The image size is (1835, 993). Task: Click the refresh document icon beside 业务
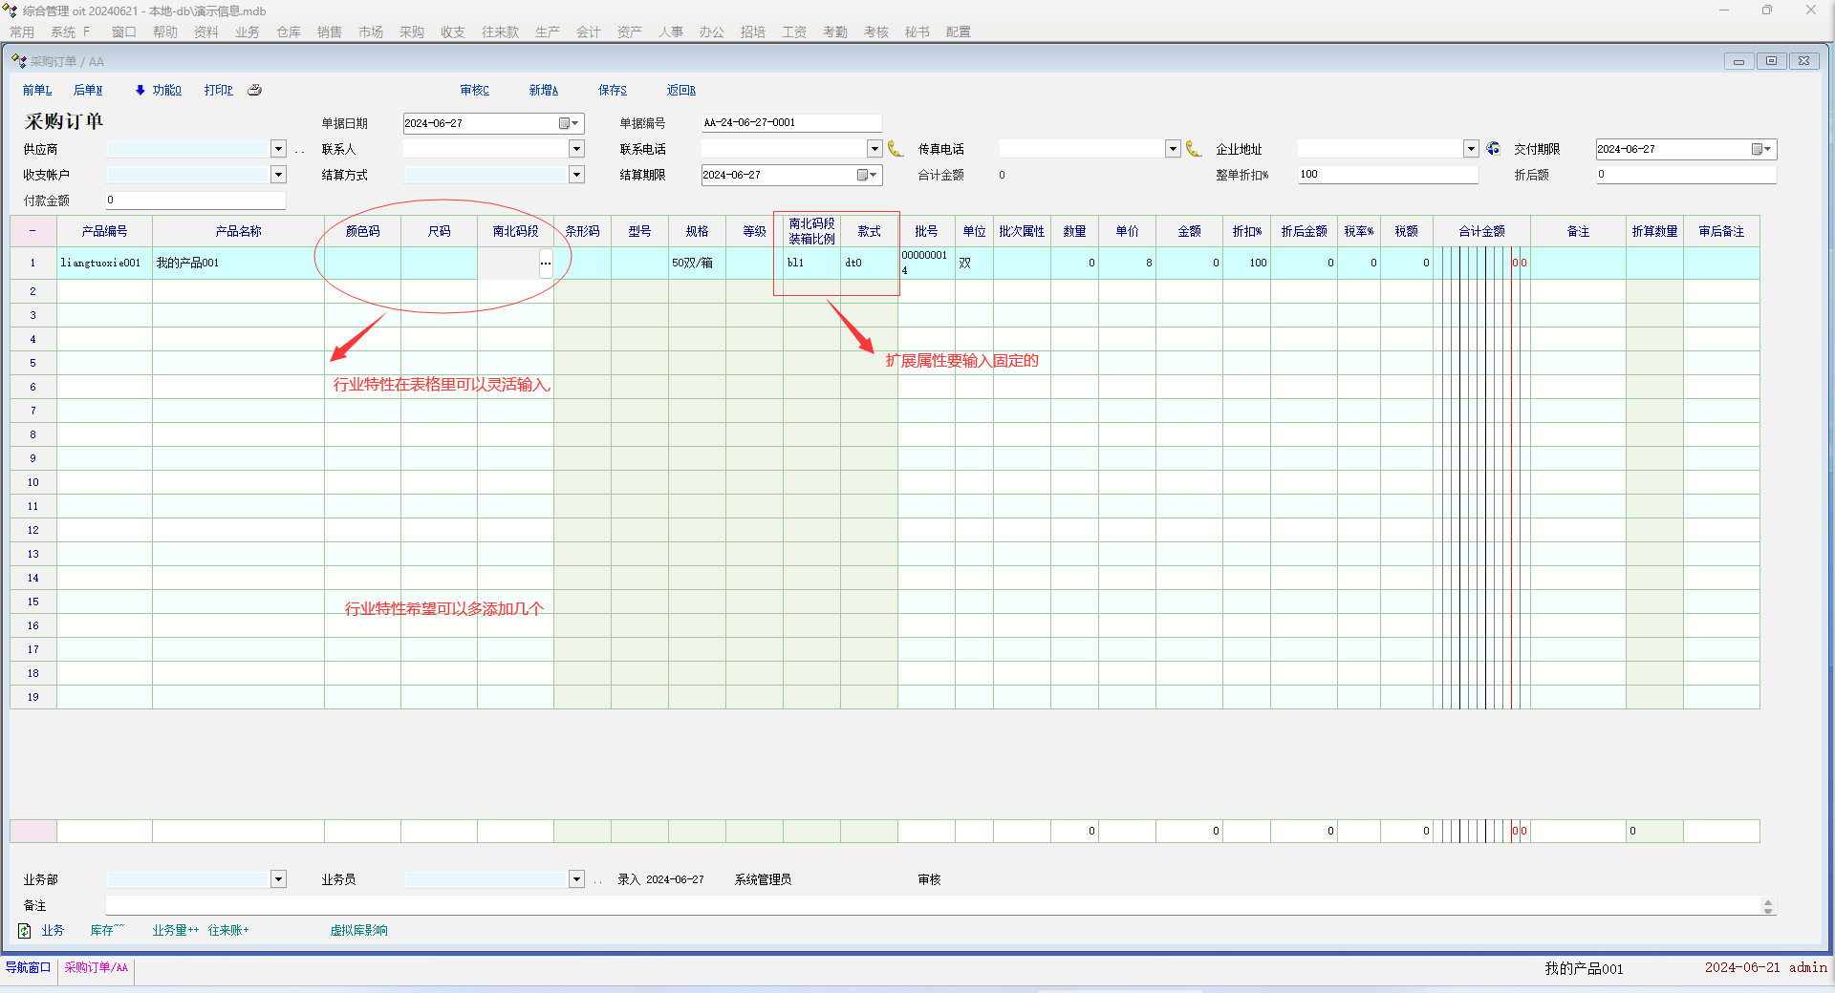(x=25, y=930)
